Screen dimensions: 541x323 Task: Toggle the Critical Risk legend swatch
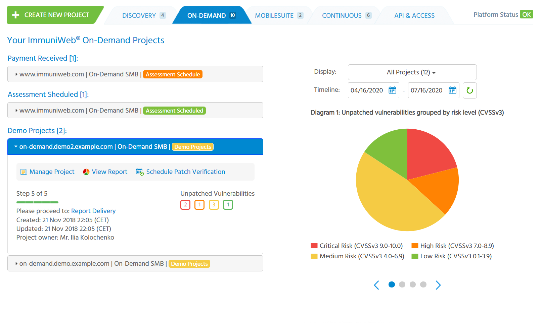click(x=314, y=246)
